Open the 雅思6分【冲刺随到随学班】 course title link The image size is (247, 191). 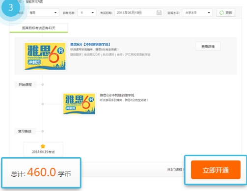[x=90, y=44]
